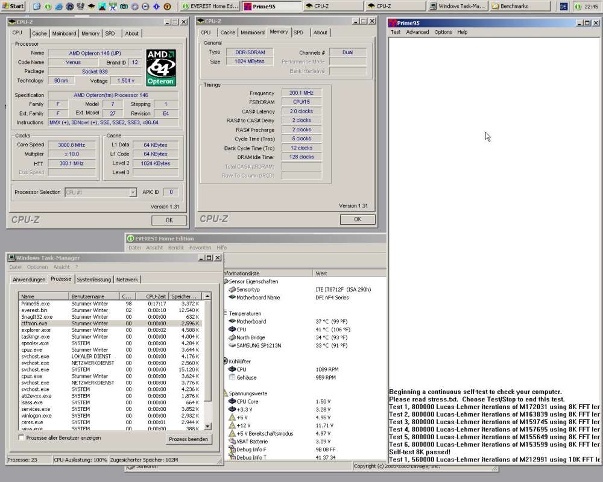Launch SnagIt camera icon in quick launch

(x=124, y=6)
